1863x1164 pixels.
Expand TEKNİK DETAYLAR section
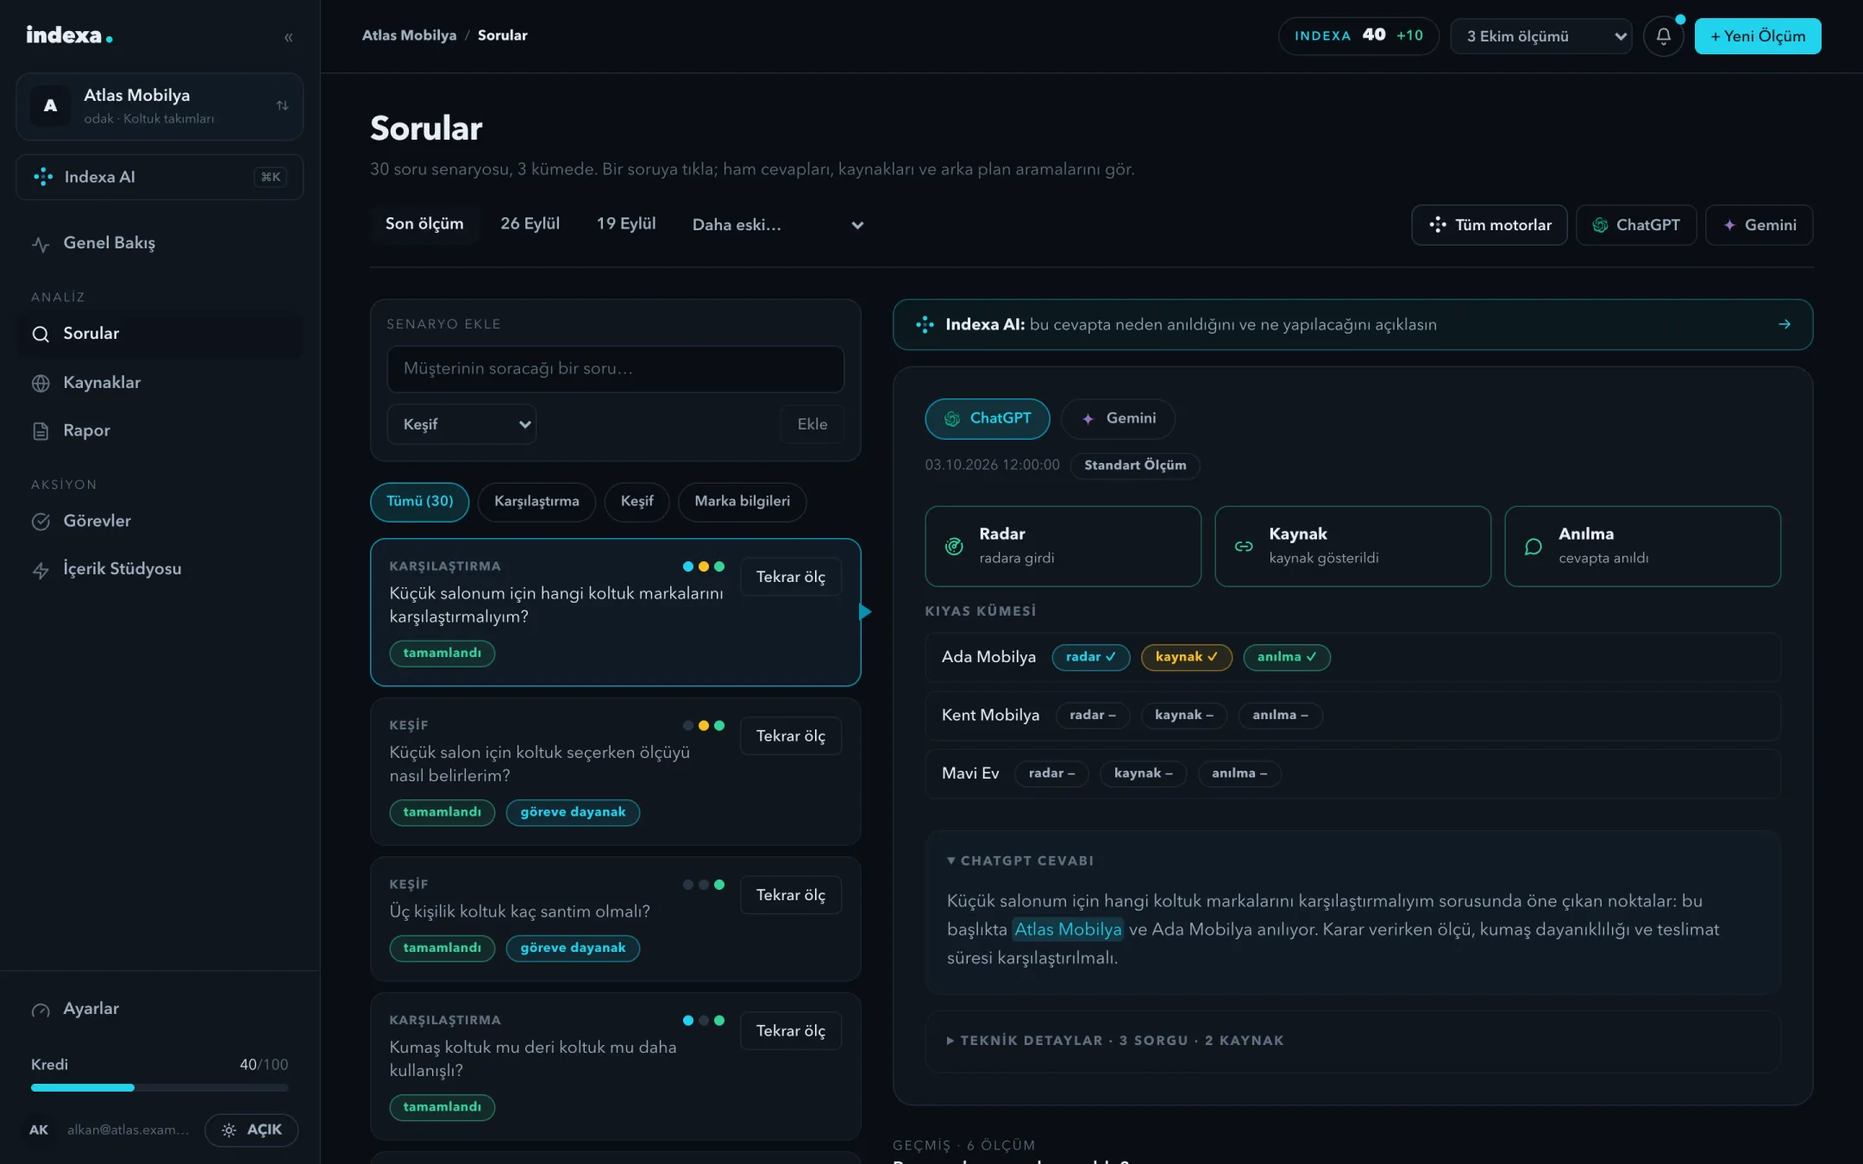[x=1115, y=1041]
